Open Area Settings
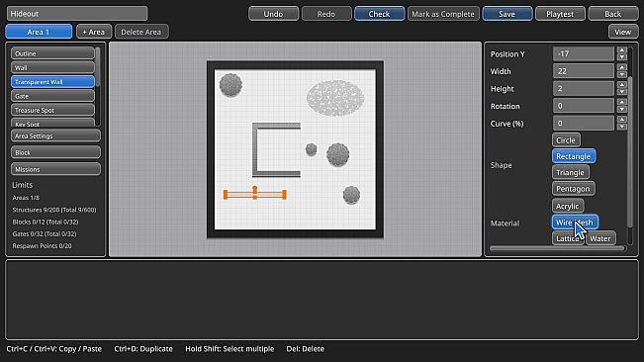The image size is (644, 362). click(x=55, y=136)
